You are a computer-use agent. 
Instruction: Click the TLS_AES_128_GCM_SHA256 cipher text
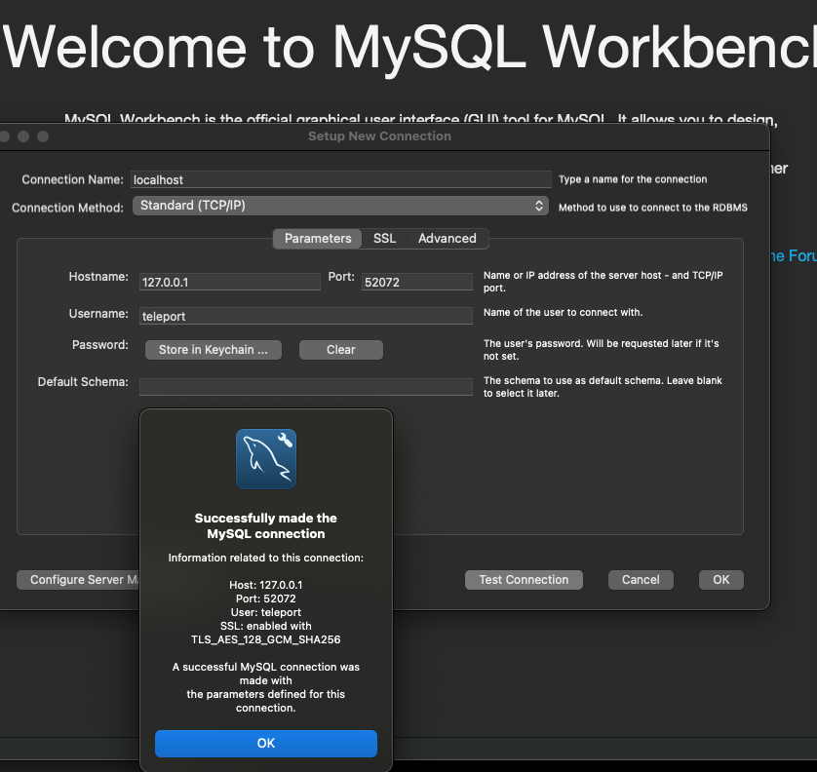point(266,639)
